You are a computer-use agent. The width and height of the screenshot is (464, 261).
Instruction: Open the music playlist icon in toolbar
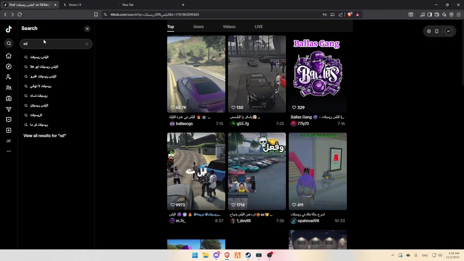422,14
